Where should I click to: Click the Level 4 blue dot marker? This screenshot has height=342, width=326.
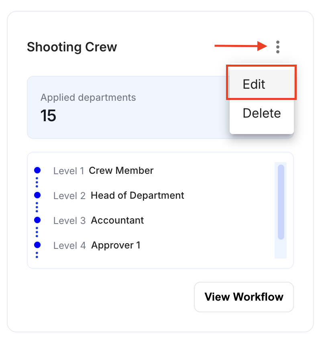point(37,245)
